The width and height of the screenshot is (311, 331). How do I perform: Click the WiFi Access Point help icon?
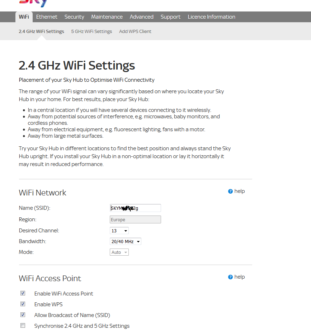coord(230,277)
